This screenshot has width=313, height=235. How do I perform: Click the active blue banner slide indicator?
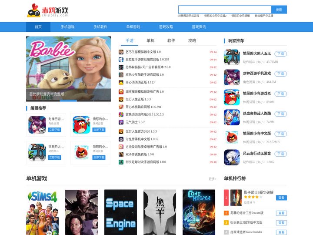68,101
